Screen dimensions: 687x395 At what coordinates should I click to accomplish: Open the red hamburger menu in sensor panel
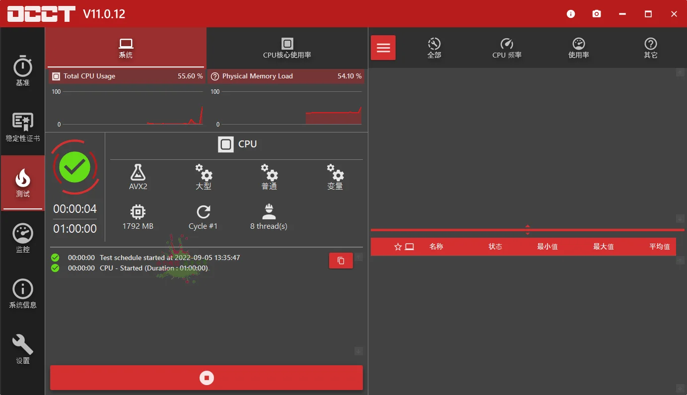[383, 48]
